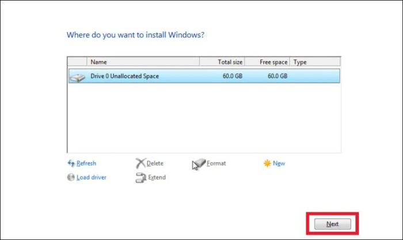
Task: Open the Refresh link
Action: (x=86, y=163)
